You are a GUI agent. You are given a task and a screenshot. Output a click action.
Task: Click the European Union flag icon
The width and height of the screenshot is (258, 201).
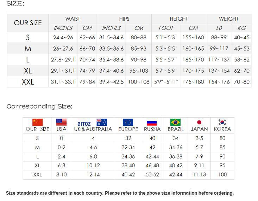[128, 122]
